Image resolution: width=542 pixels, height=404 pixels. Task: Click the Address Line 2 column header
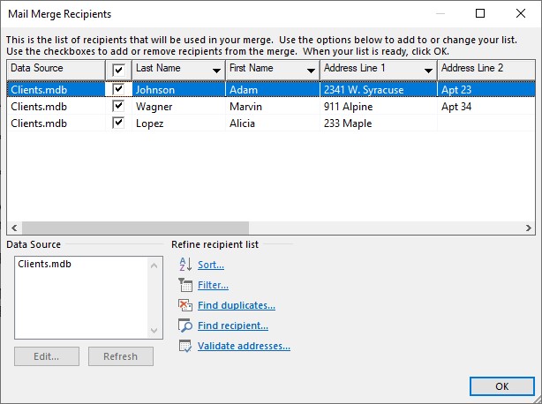[x=486, y=70]
